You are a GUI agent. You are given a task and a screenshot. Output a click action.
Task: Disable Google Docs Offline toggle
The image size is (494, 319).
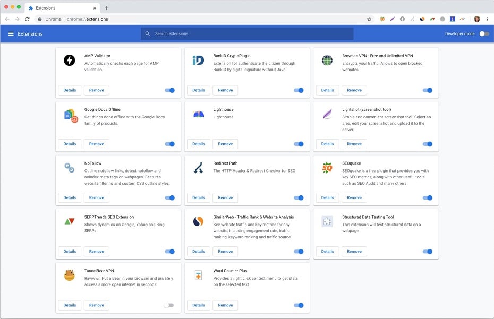(x=170, y=144)
